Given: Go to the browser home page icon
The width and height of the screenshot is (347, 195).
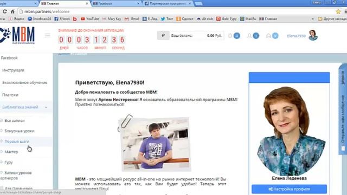Looking at the screenshot, I should click(x=12, y=11).
